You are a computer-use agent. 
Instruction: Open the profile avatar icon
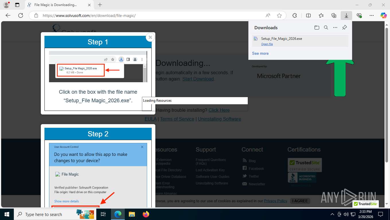click(6, 5)
